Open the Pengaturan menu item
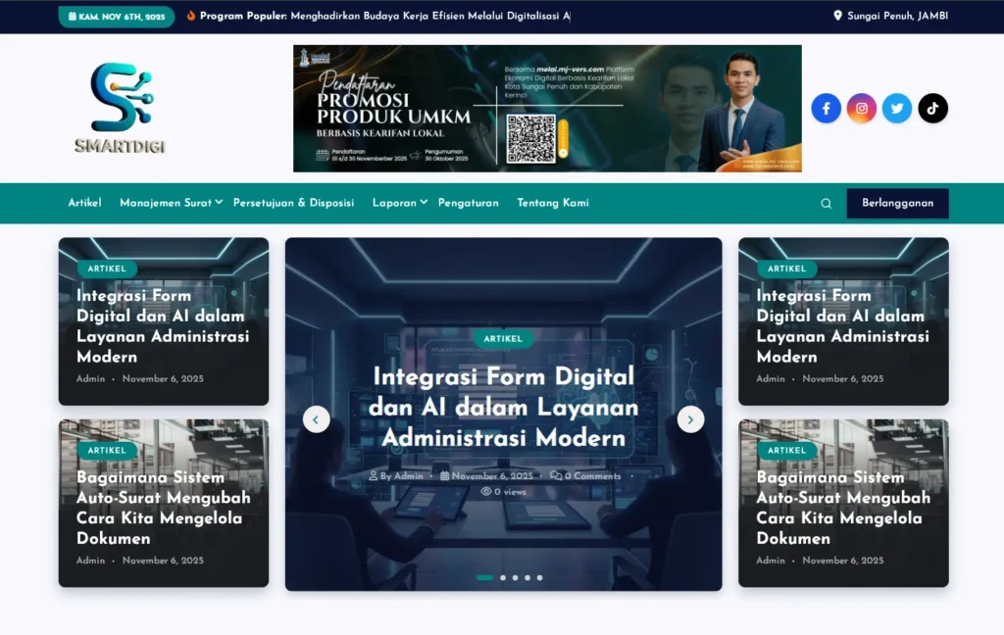 pos(468,203)
